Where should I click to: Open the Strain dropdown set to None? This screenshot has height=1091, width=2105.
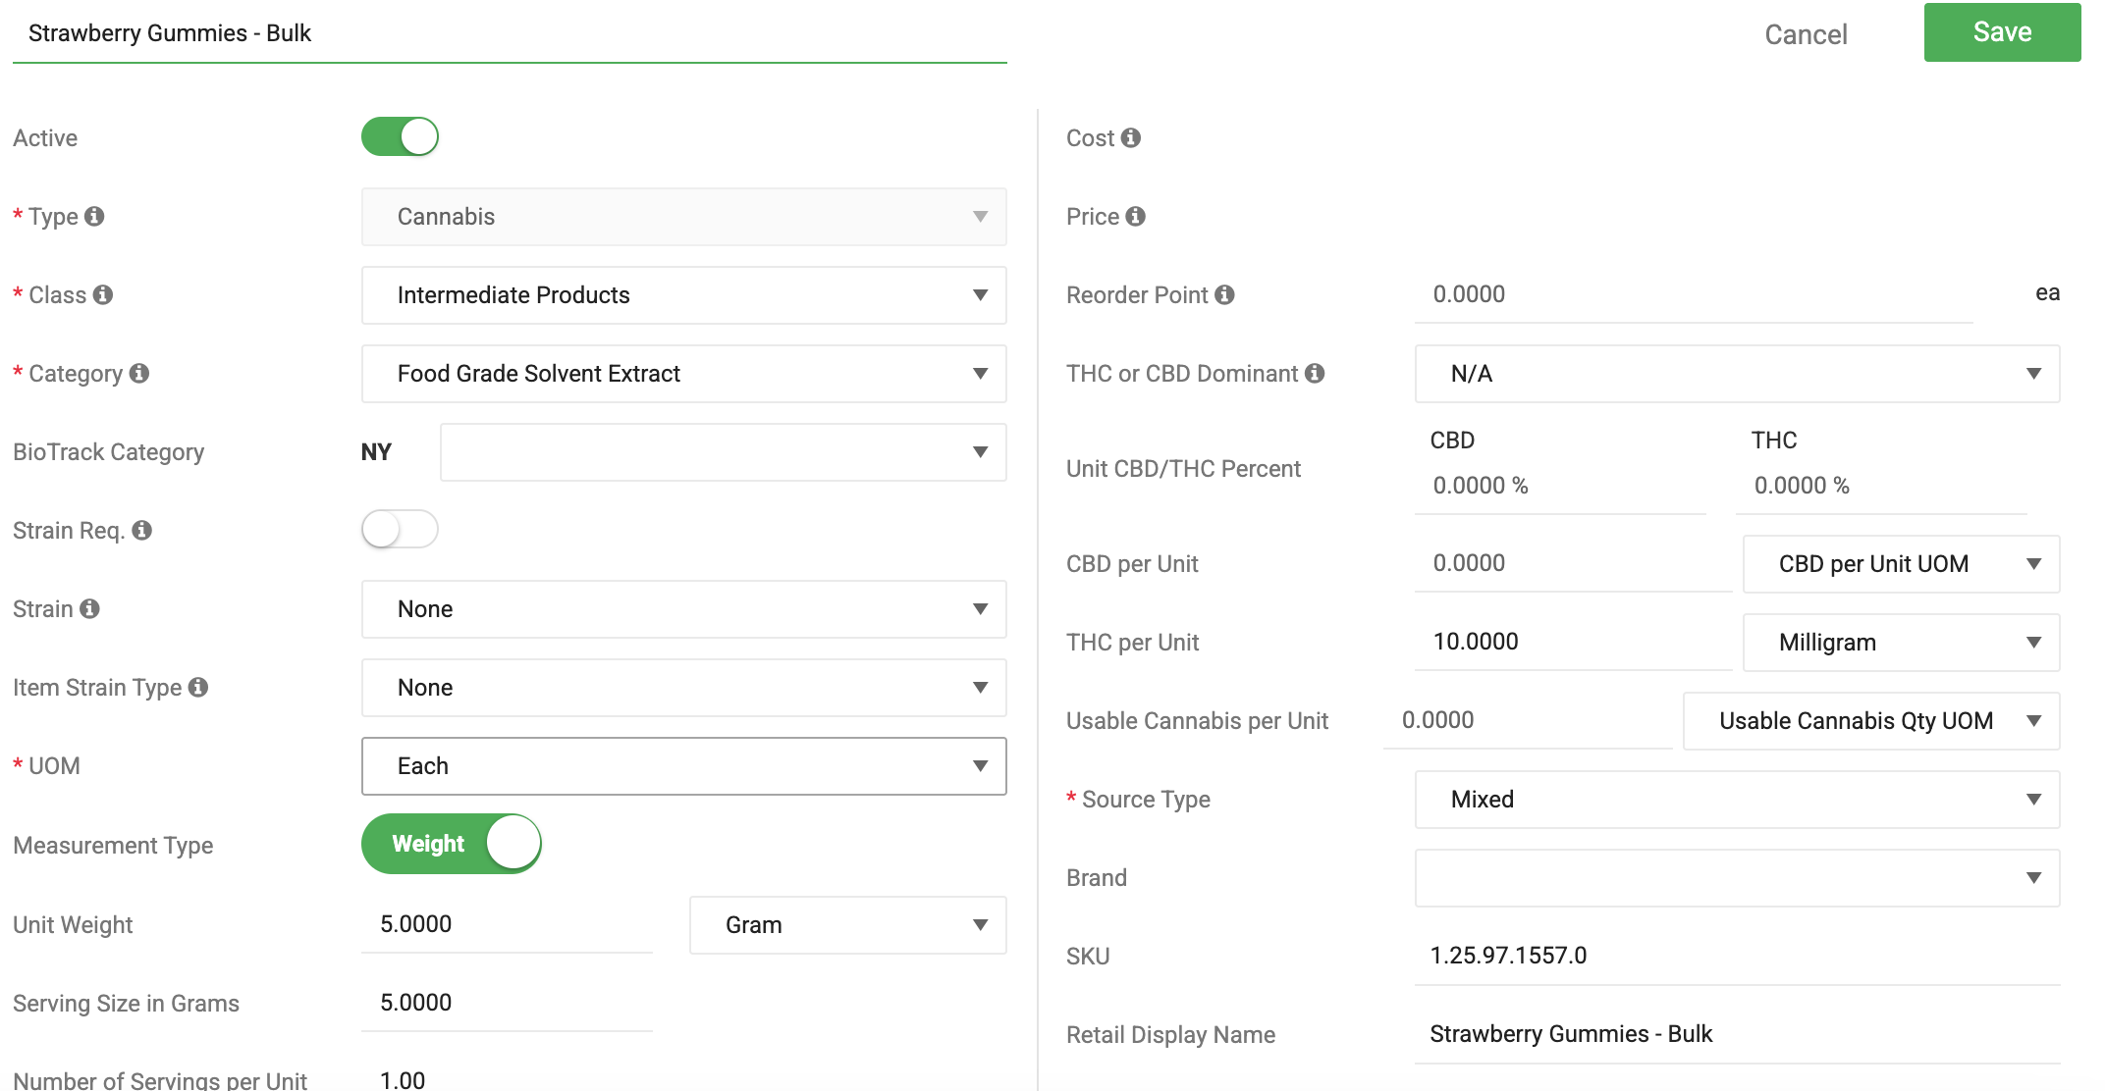coord(684,609)
